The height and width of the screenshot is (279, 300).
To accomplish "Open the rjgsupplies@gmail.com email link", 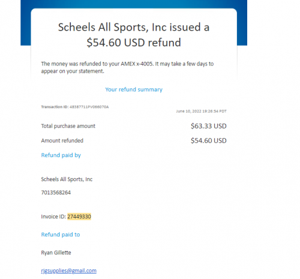I will coord(69,271).
